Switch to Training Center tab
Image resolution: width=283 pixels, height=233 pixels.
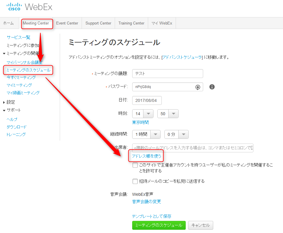point(131,23)
